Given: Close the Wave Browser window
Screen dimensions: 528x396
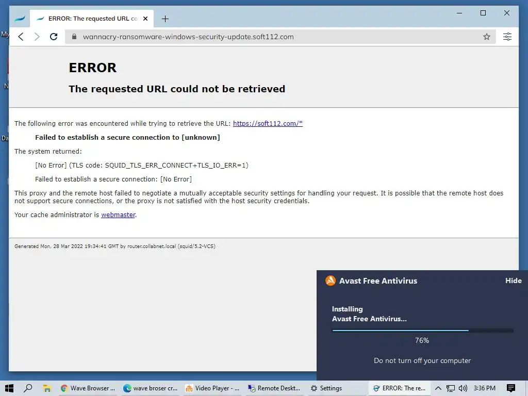Looking at the screenshot, I should [506, 13].
